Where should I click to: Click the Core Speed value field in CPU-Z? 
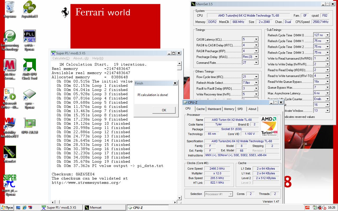tap(217, 169)
